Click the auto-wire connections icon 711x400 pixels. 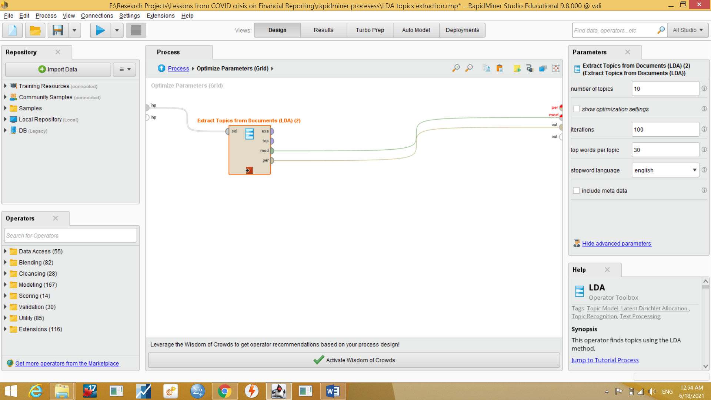[x=530, y=68]
